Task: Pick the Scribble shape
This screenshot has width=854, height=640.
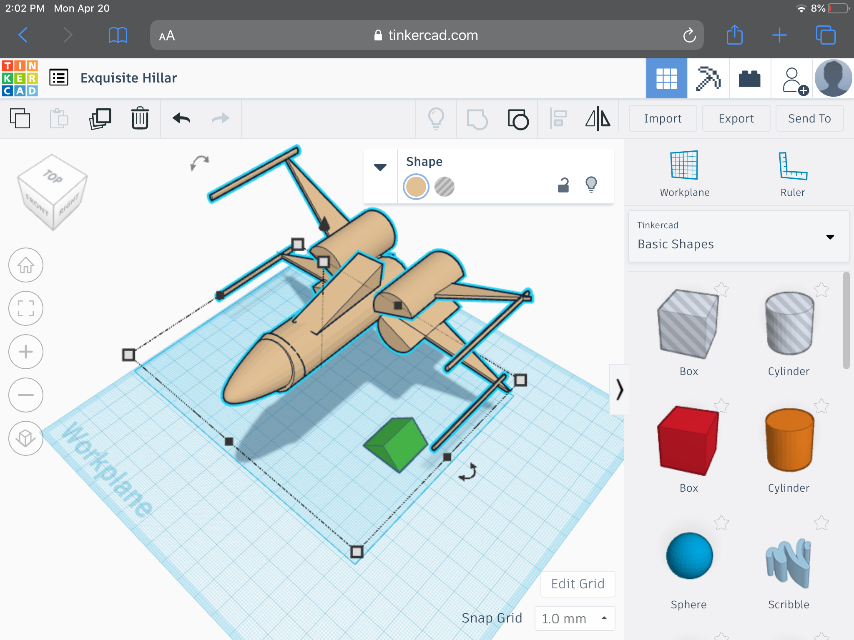Action: pos(788,562)
